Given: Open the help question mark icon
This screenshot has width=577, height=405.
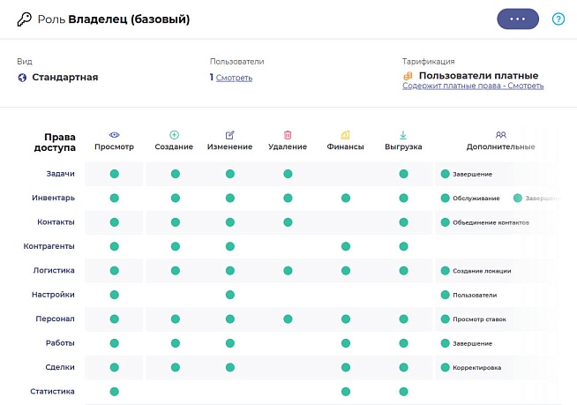Looking at the screenshot, I should click(x=558, y=19).
